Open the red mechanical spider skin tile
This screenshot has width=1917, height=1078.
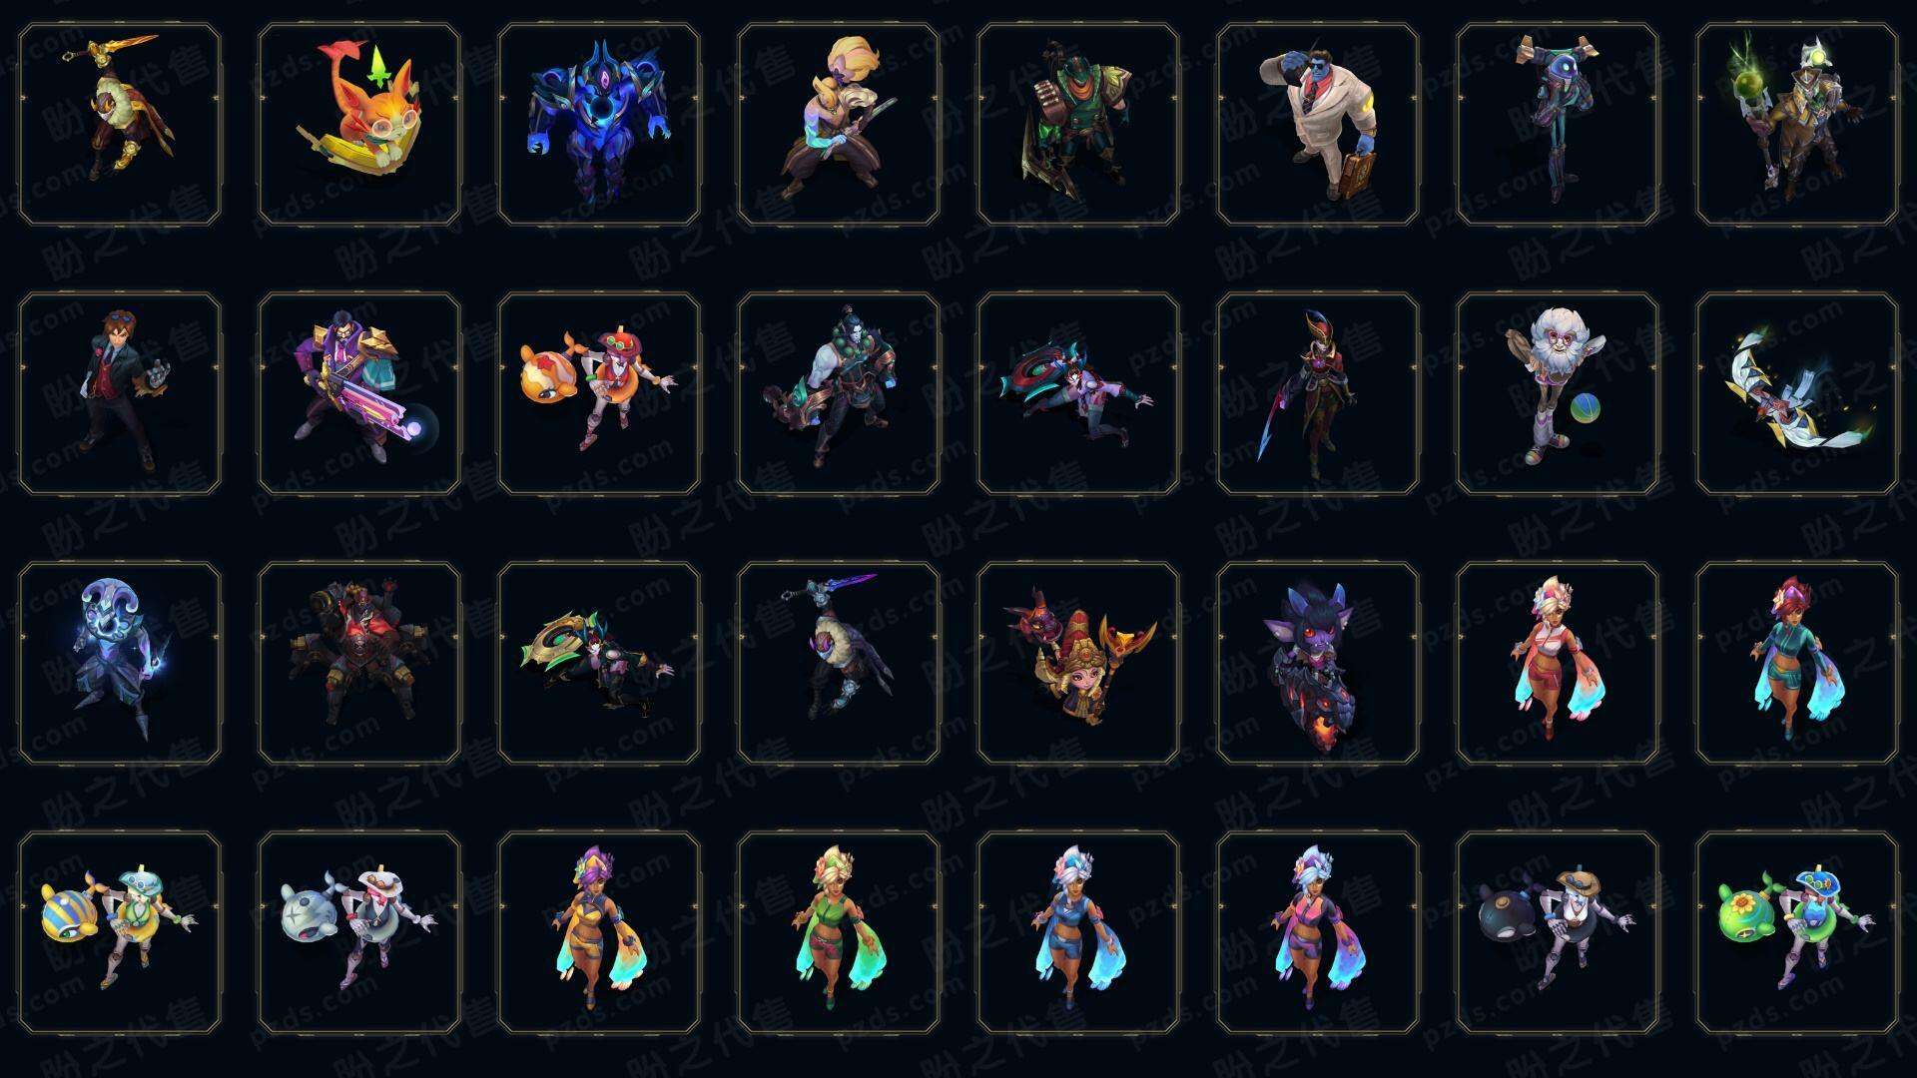pos(359,663)
